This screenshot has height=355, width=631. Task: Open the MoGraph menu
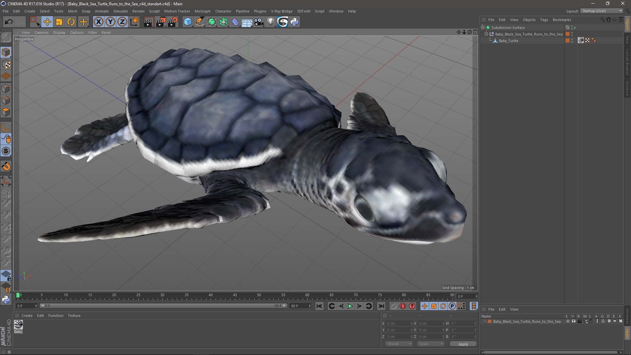click(202, 11)
